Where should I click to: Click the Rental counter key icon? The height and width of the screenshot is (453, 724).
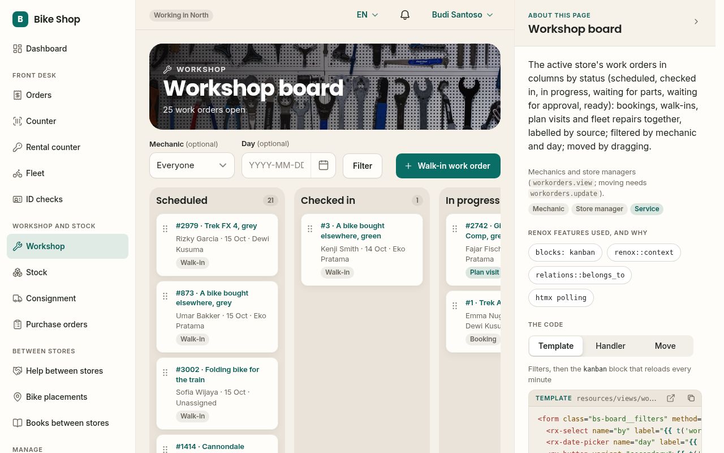tap(18, 147)
